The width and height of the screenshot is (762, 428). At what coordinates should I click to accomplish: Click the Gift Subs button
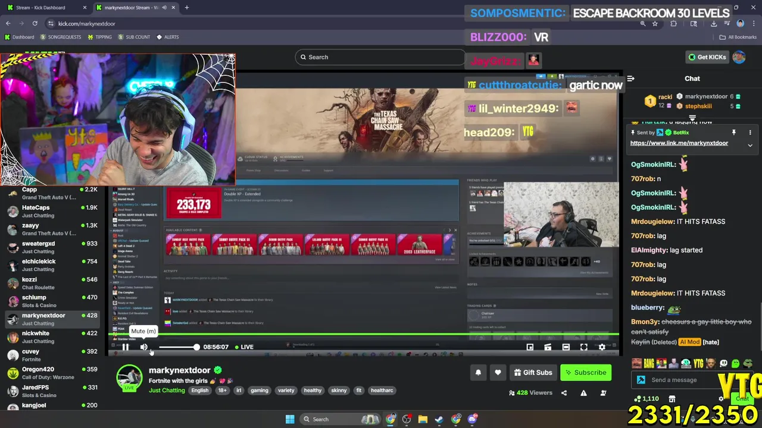(x=533, y=373)
